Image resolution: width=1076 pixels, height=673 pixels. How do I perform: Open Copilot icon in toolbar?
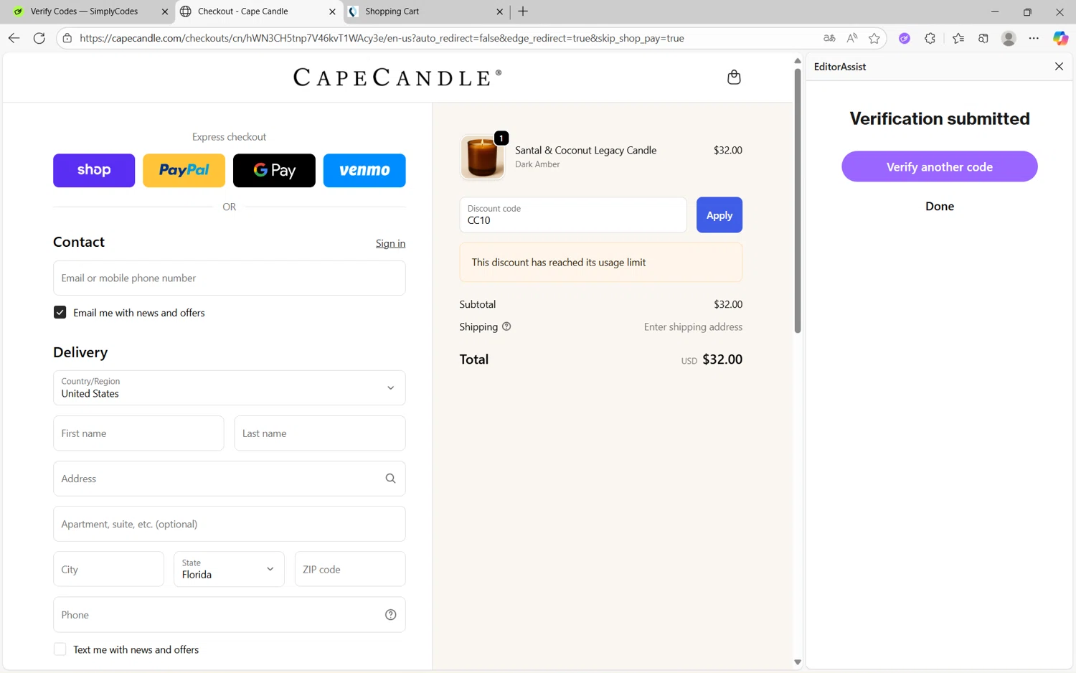[1060, 38]
